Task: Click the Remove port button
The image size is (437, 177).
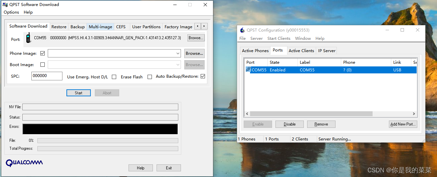Action: [321, 124]
